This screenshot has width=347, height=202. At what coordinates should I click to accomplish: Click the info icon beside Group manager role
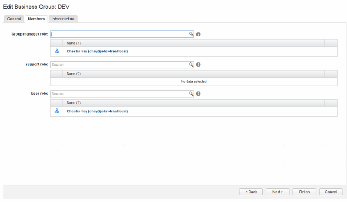point(198,34)
